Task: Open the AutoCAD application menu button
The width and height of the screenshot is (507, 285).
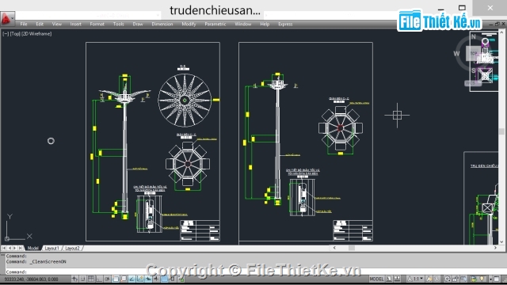Action: [x=7, y=18]
